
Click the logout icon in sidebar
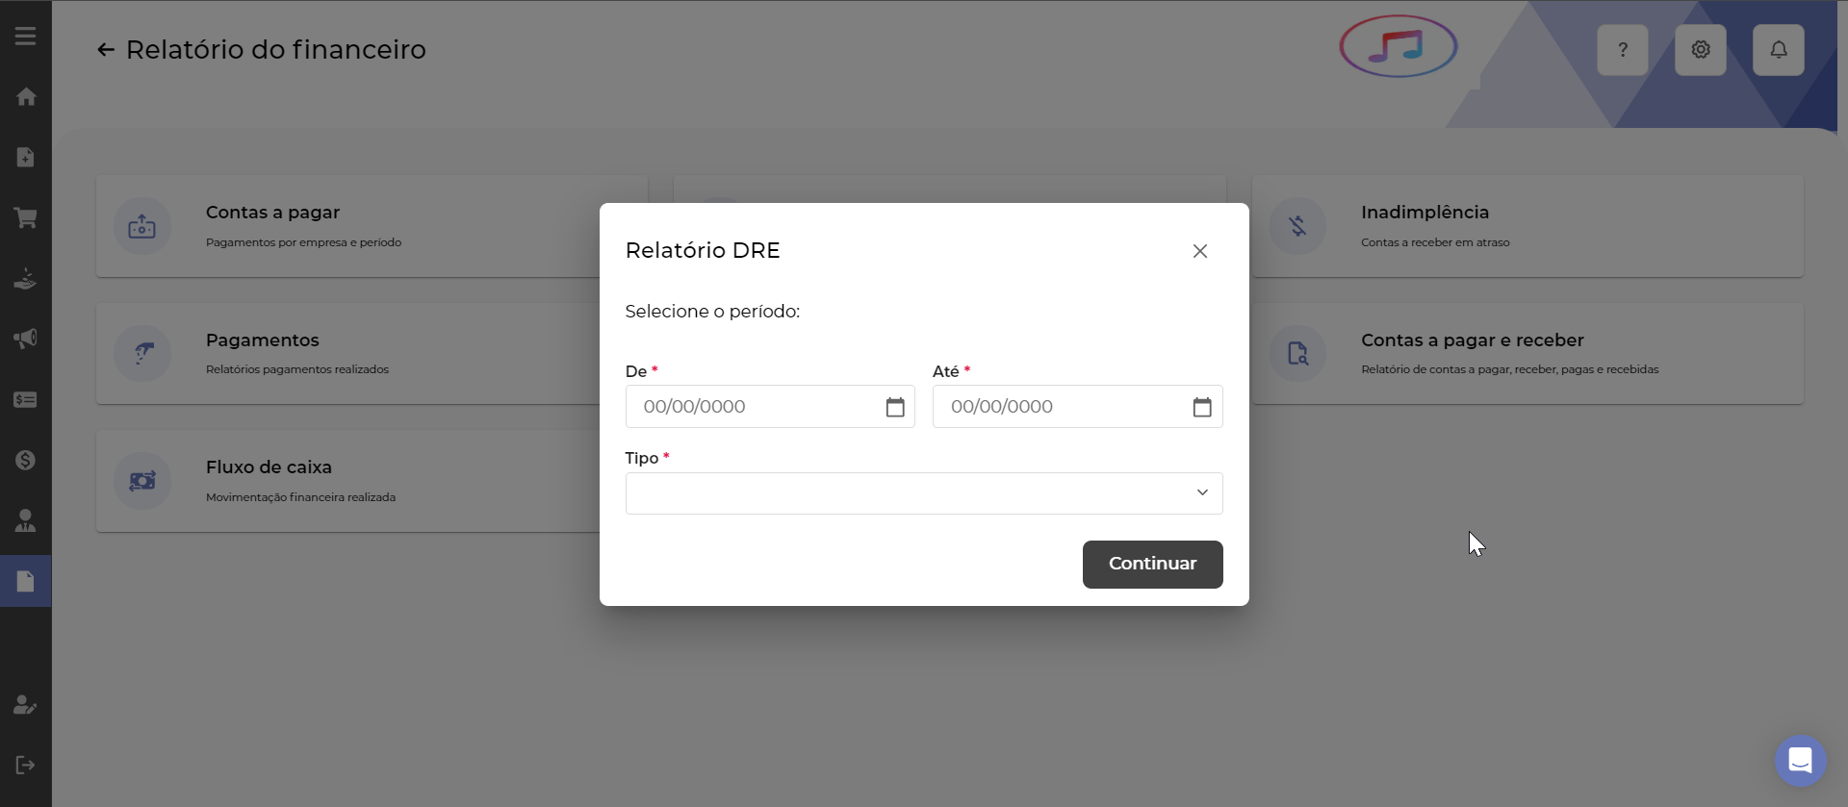click(x=26, y=766)
